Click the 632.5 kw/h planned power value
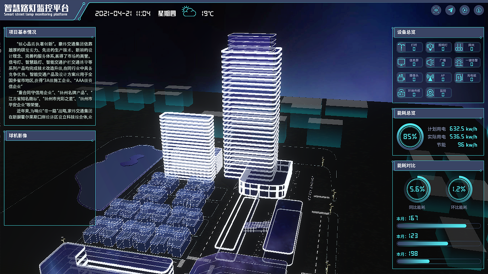The height and width of the screenshot is (274, 488). (463, 129)
